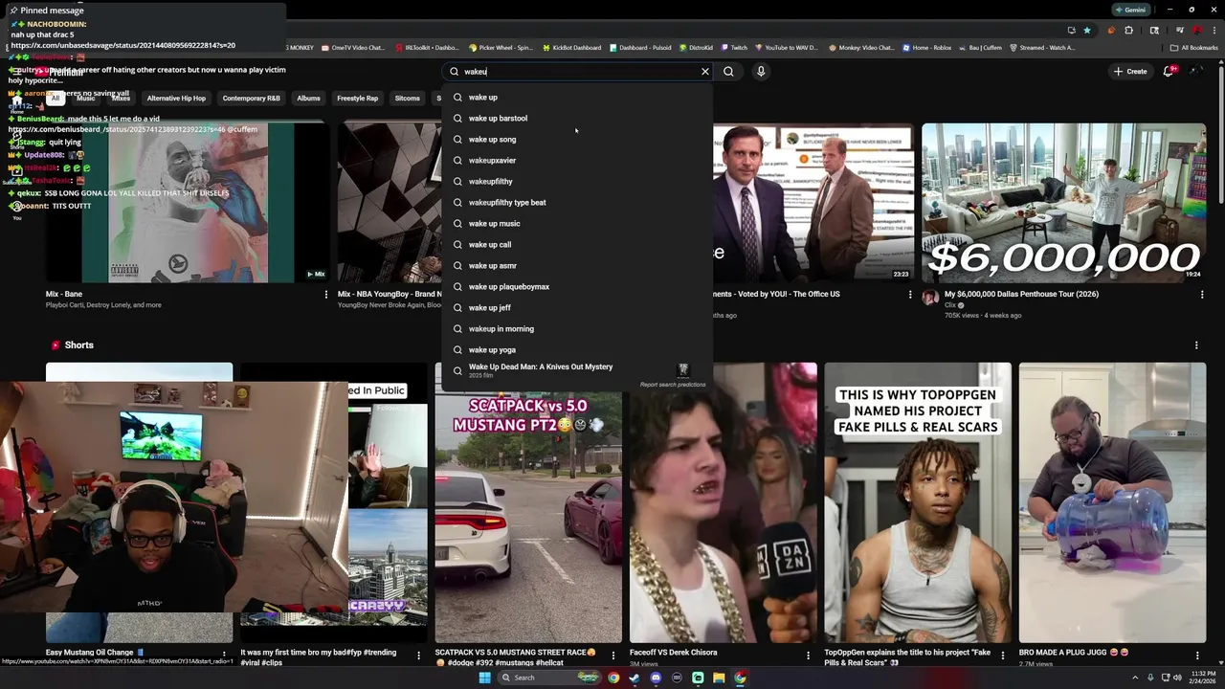1225x689 pixels.
Task: Open options for 'BRO MADE A PLUG JUGG' short
Action: tap(1197, 656)
